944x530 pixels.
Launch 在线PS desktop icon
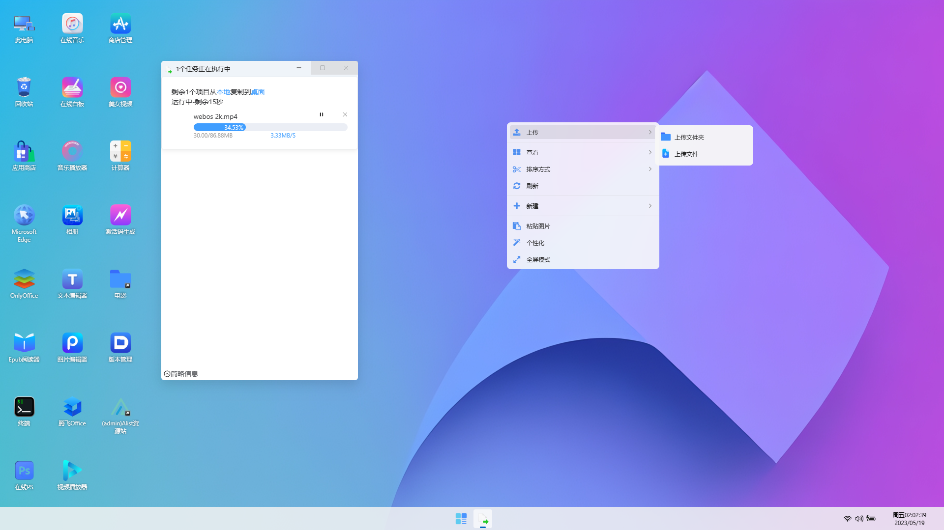coord(24,475)
